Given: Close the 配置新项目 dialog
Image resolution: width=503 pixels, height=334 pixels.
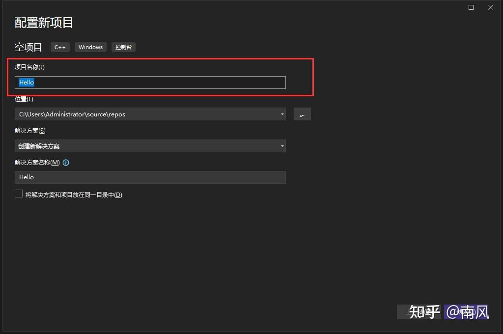Looking at the screenshot, I should (490, 7).
